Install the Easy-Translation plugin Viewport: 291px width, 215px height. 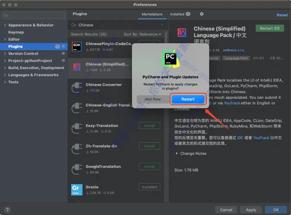click(x=150, y=125)
